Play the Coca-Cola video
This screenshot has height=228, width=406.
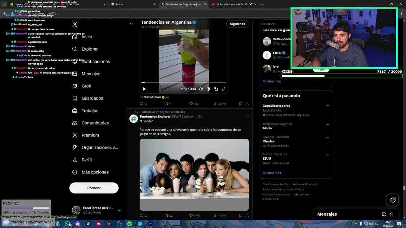(x=144, y=89)
